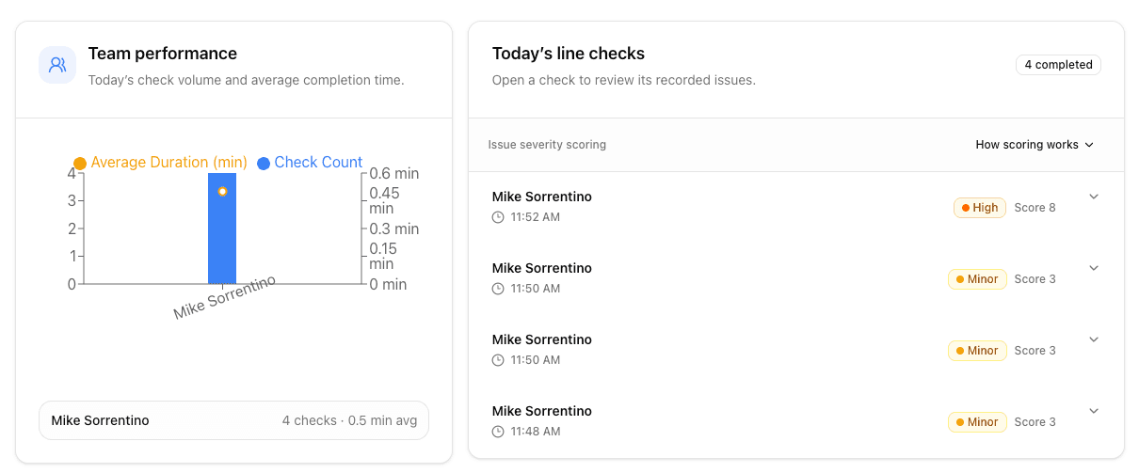Screen dimensions: 1139x473
Task: Click the duration data point on the bar
Action: click(222, 191)
